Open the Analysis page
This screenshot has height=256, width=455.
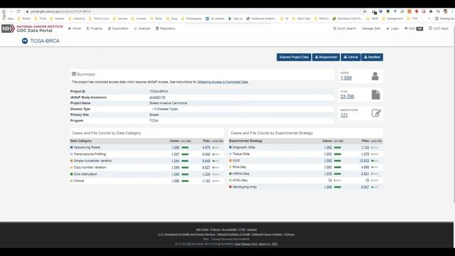point(142,28)
